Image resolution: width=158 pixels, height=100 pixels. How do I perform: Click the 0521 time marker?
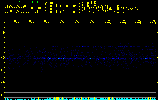tap(17, 21)
